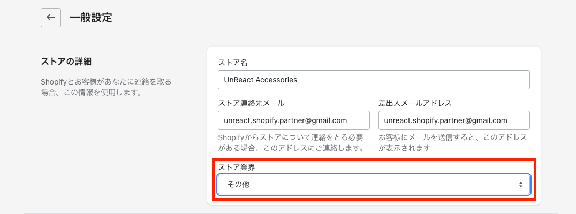Click the ストア連絡先メール input field
The height and width of the screenshot is (214, 576).
[x=294, y=120]
